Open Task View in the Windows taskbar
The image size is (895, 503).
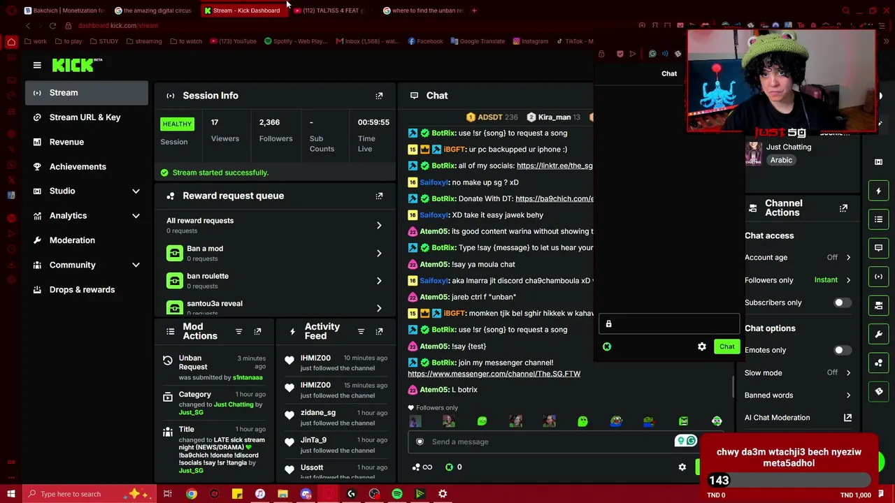pos(168,494)
